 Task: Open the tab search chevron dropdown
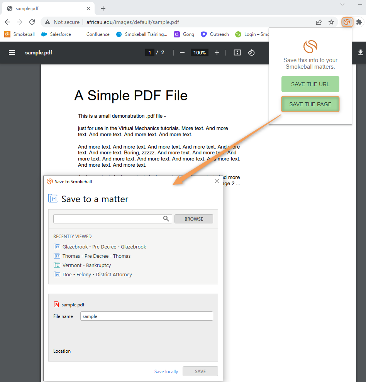coord(342,5)
